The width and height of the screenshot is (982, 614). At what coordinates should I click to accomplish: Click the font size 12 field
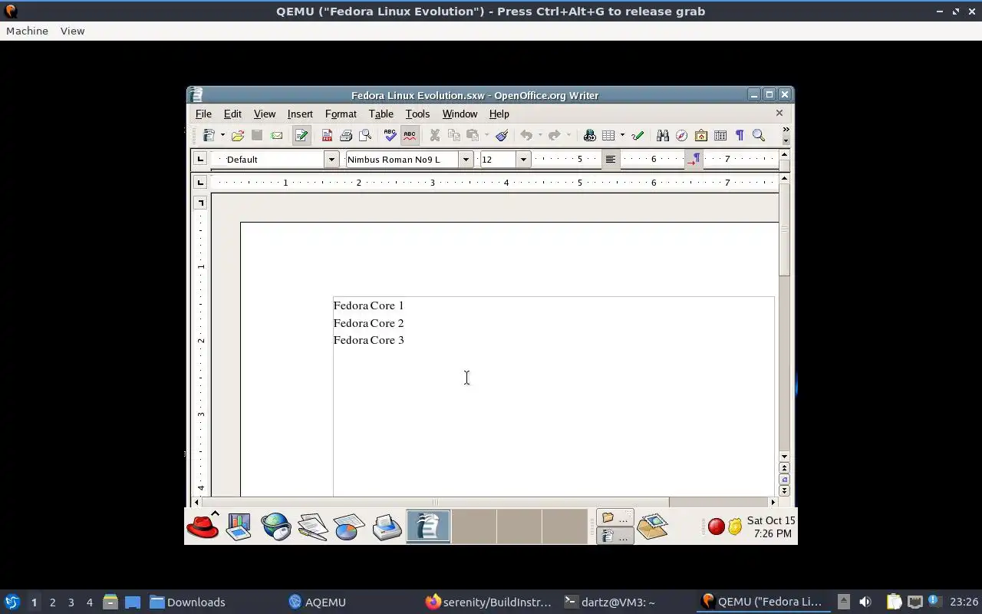tap(499, 160)
